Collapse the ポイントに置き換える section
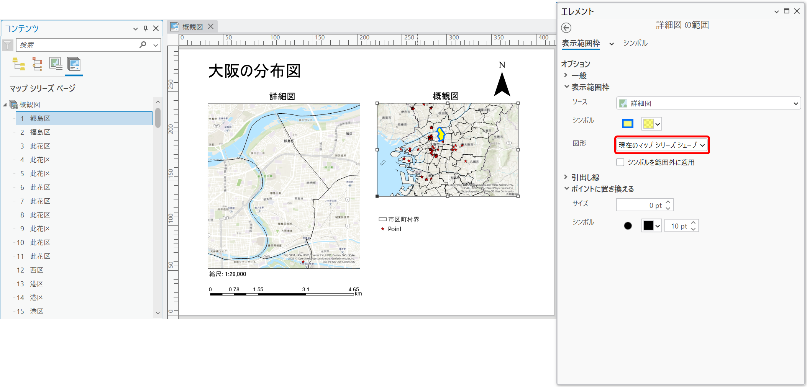 point(566,189)
